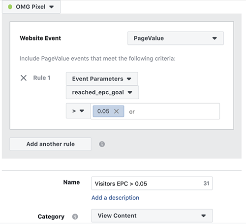Click the PageValue dropdown arrow
246x224 pixels.
click(215, 38)
